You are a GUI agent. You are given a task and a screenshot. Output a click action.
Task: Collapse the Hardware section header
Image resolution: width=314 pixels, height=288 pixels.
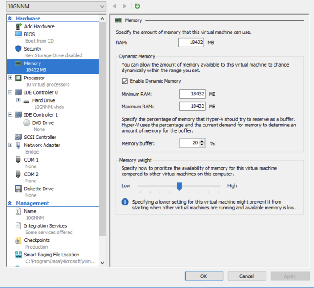(x=10, y=19)
